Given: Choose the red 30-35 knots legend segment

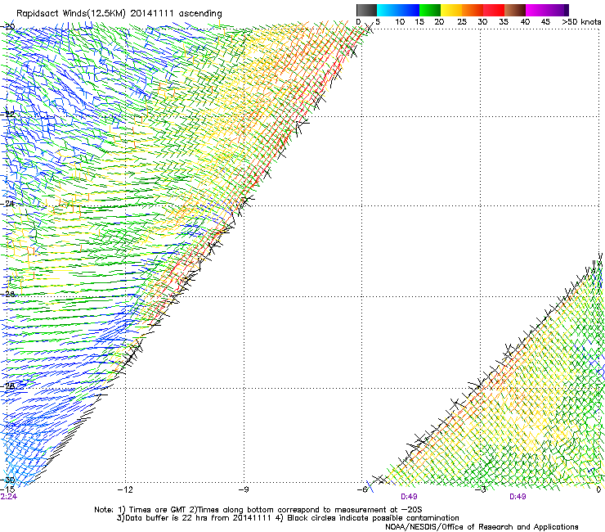Looking at the screenshot, I should [x=494, y=10].
